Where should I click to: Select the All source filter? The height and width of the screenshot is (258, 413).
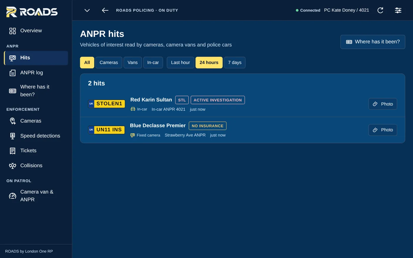tap(87, 63)
